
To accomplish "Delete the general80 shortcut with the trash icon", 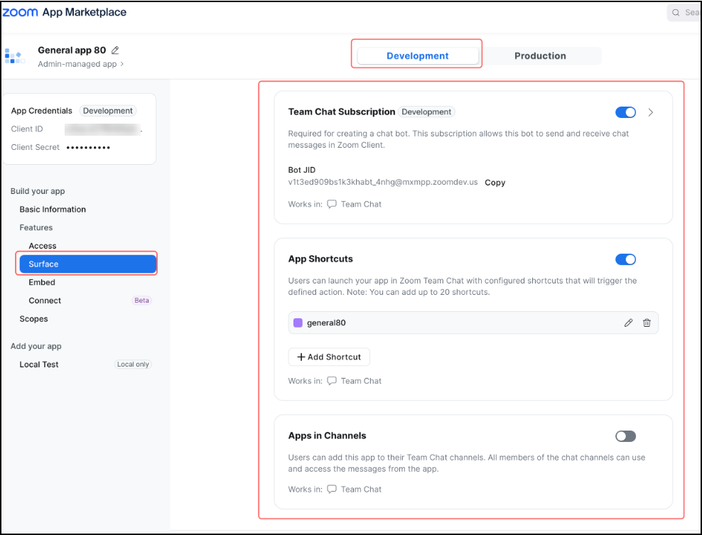I will [x=647, y=323].
